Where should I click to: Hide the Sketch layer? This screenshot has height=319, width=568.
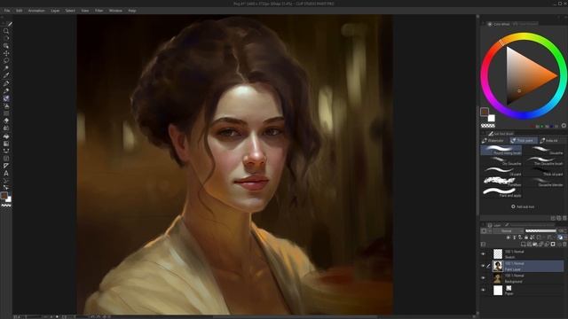click(483, 254)
